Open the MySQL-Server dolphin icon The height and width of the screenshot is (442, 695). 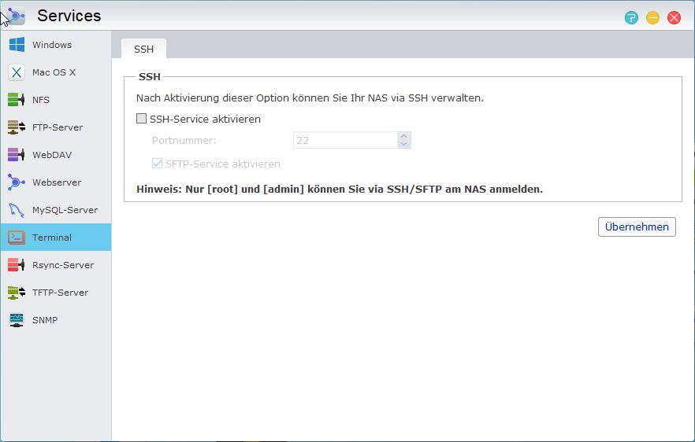click(17, 210)
